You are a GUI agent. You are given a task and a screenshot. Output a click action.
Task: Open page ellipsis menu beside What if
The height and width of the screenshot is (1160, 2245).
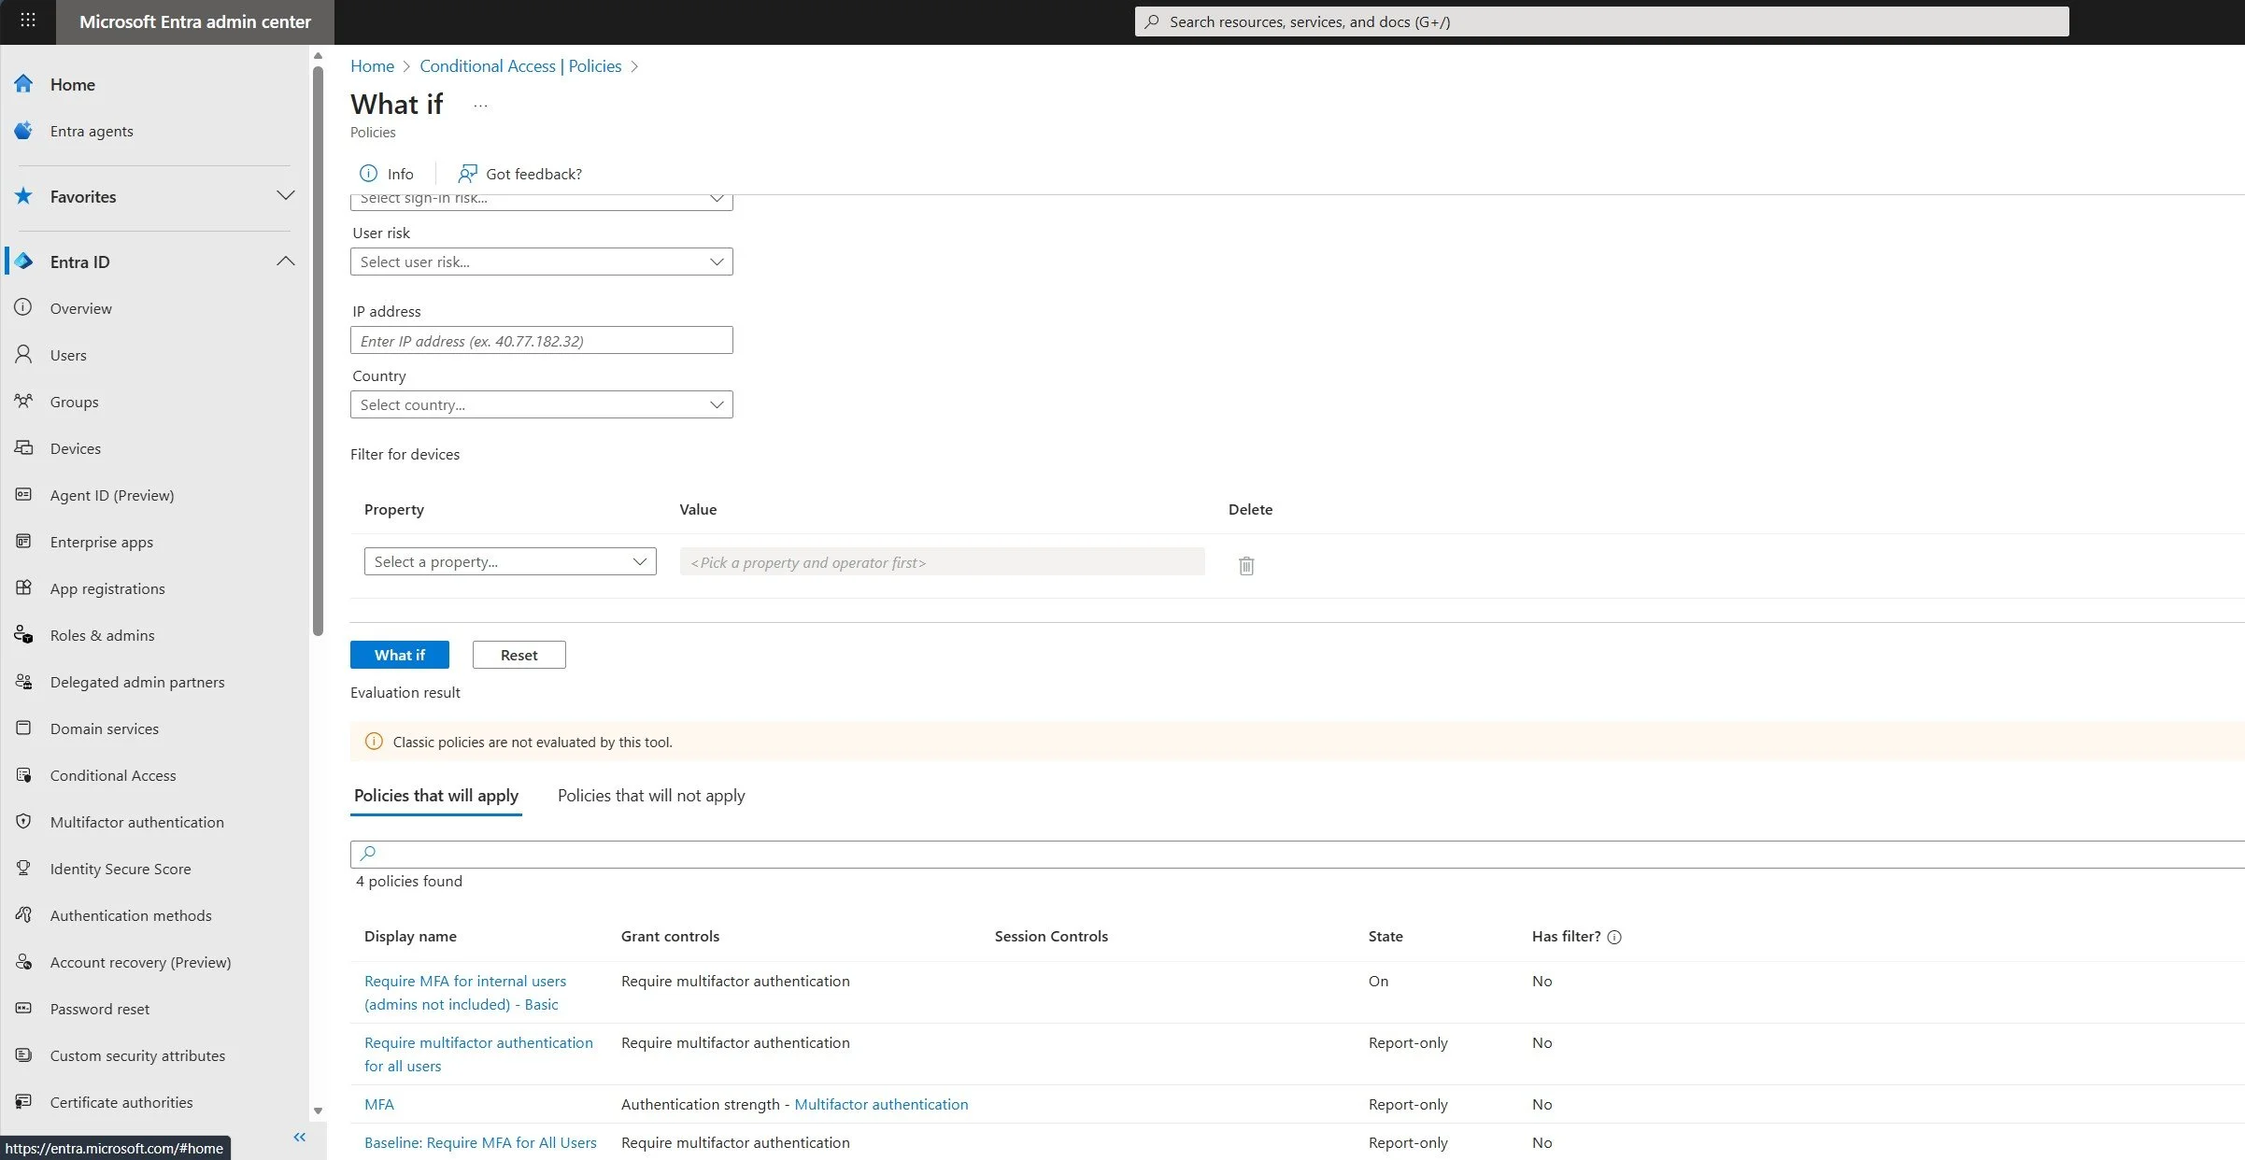[x=480, y=106]
